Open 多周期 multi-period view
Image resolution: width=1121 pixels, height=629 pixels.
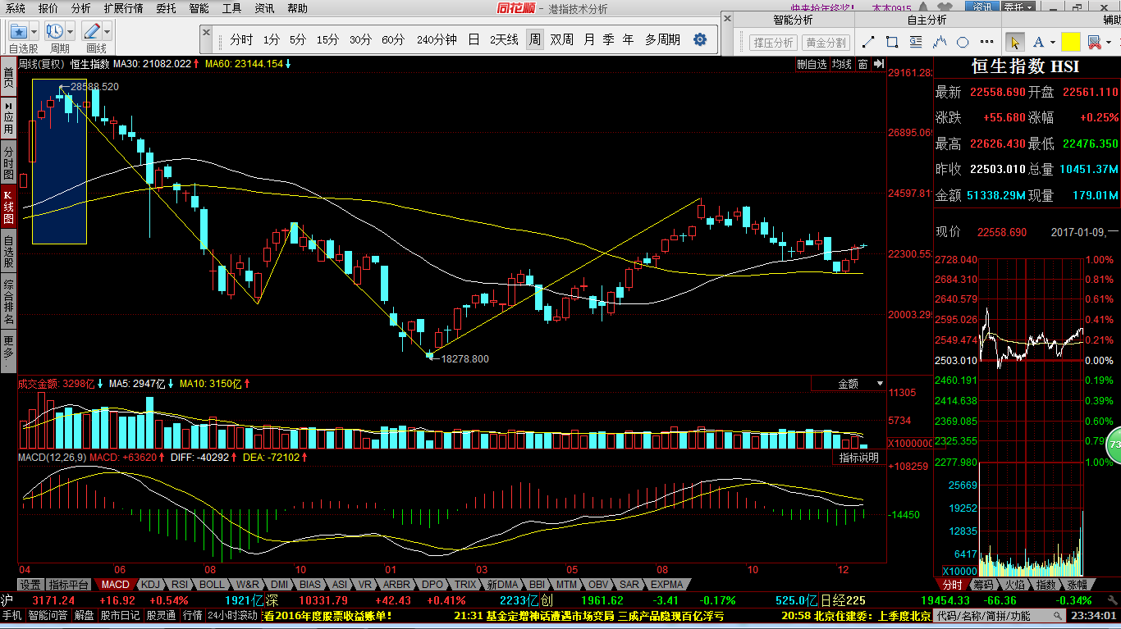pyautogui.click(x=662, y=39)
